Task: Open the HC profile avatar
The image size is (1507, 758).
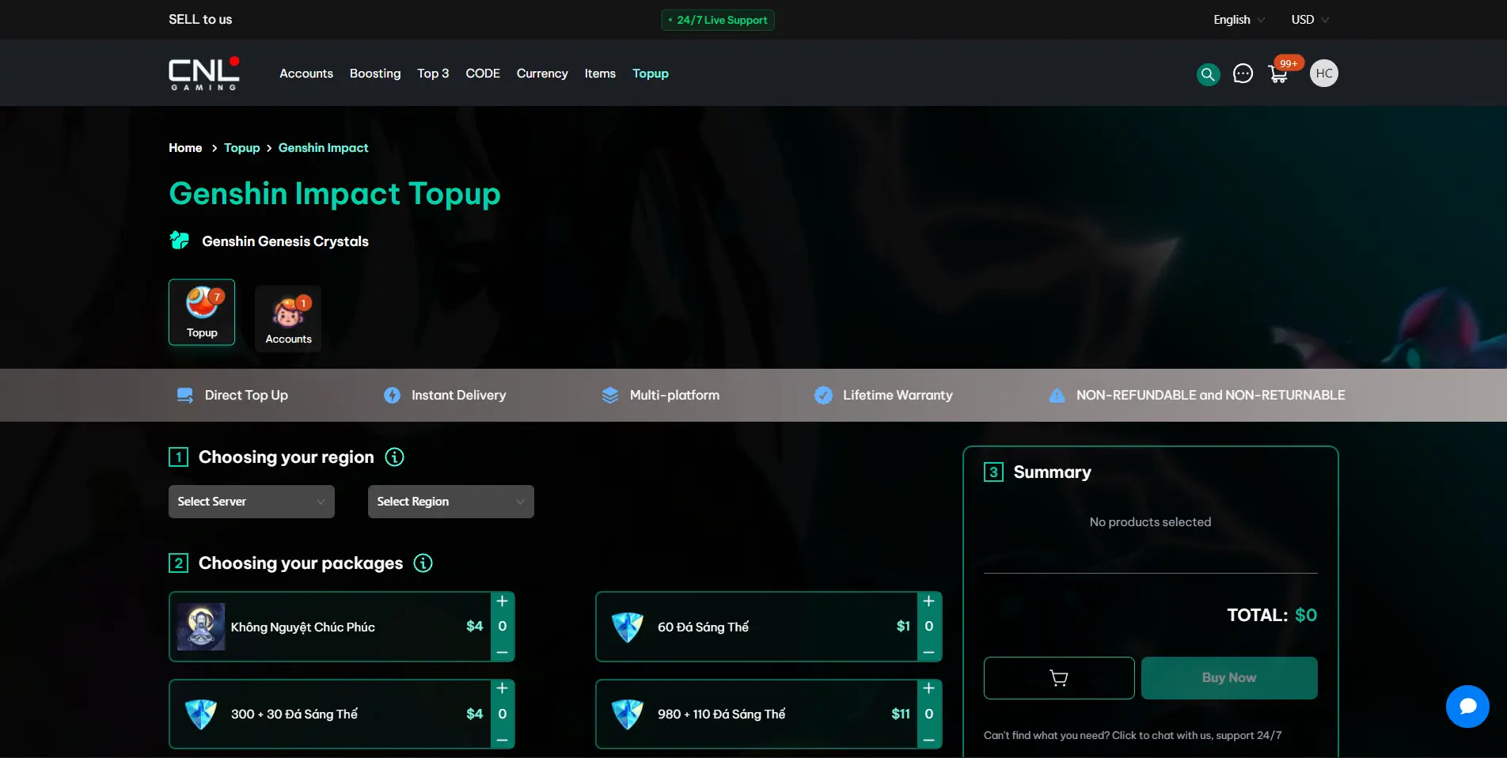Action: click(1323, 74)
